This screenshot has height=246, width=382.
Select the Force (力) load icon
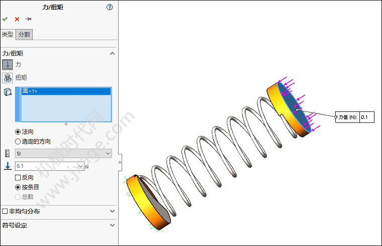[x=8, y=65]
